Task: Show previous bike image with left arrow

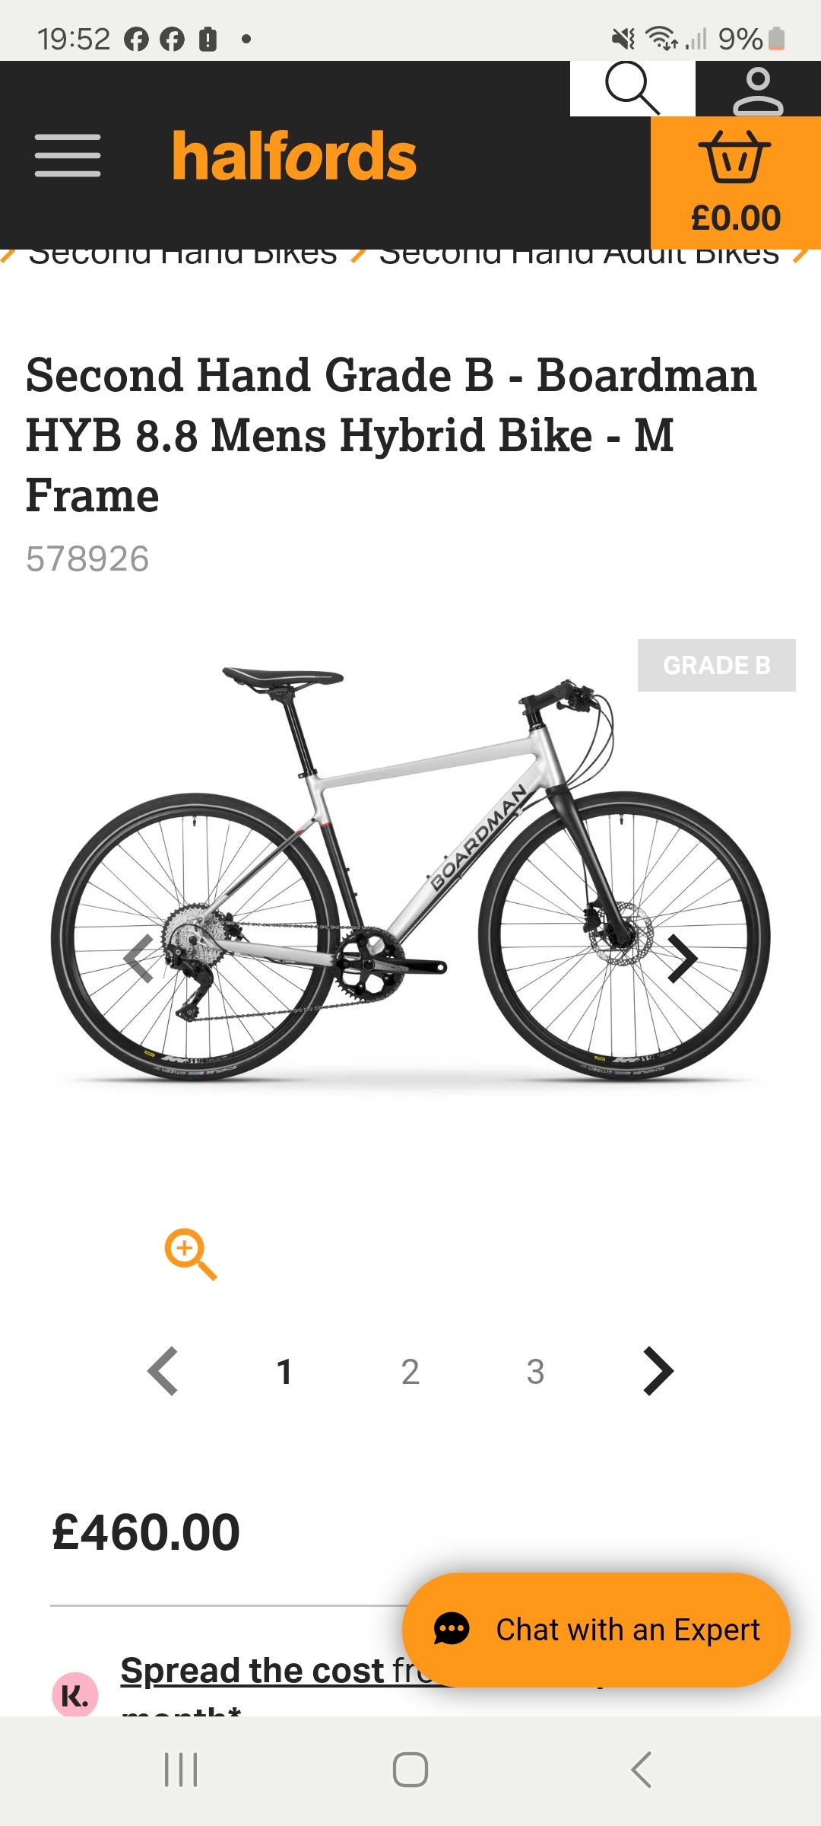Action: coord(139,959)
